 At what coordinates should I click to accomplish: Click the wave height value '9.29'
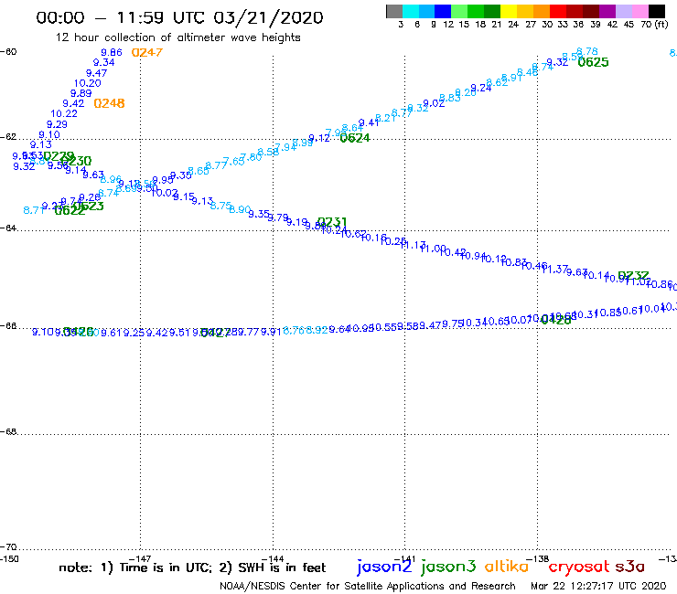tap(57, 124)
